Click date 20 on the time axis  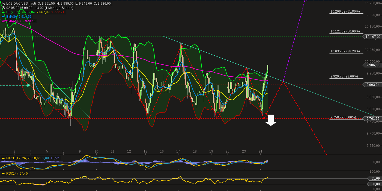[x=228, y=151]
